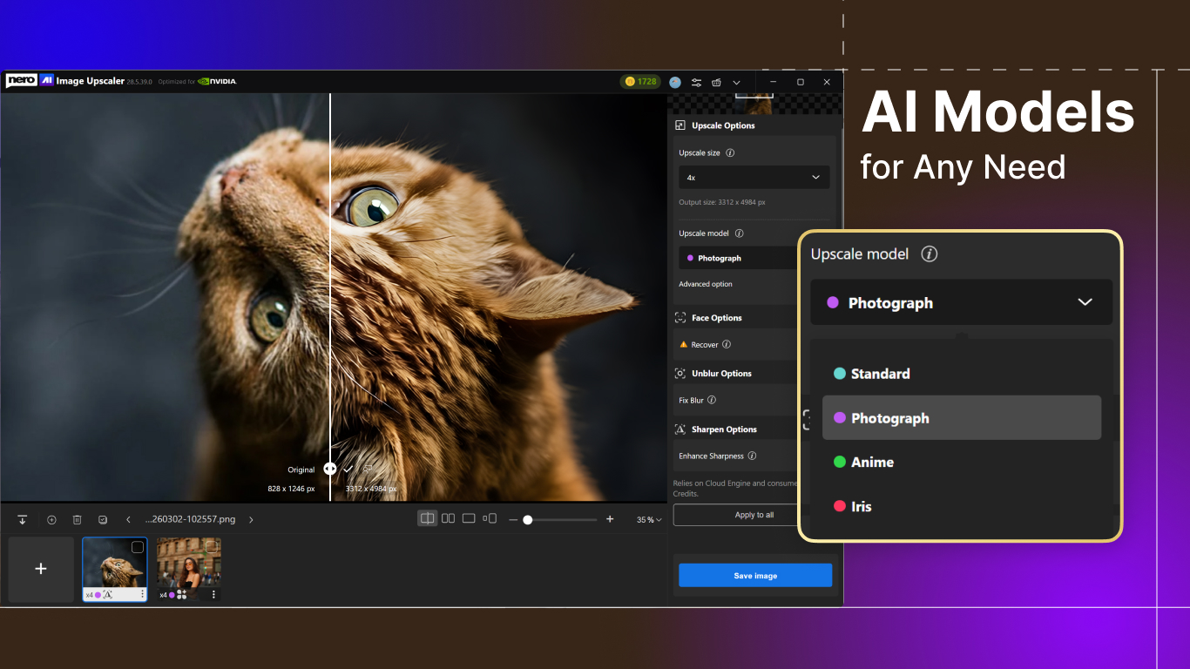This screenshot has height=669, width=1190.
Task: Open the settings sliders icon in title bar
Action: (x=696, y=82)
